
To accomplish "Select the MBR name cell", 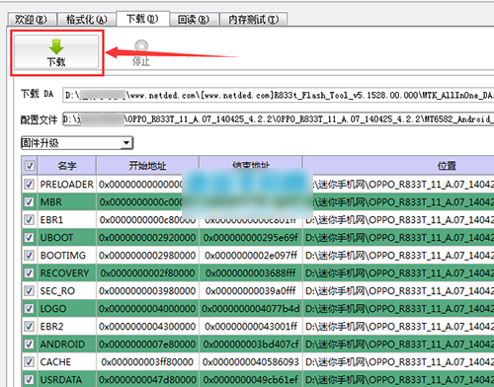I will pos(67,202).
